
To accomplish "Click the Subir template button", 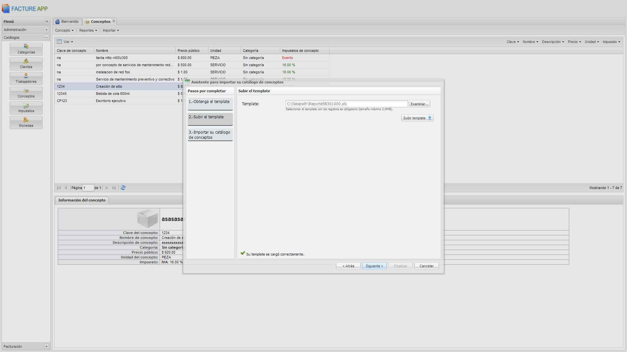I will pyautogui.click(x=417, y=118).
